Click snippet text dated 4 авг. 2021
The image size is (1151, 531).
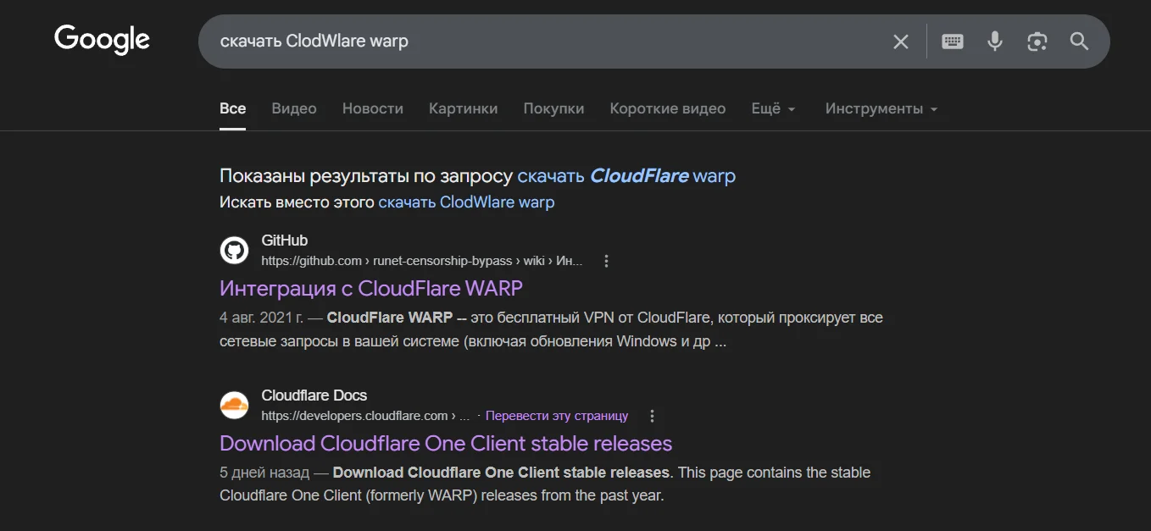point(551,330)
